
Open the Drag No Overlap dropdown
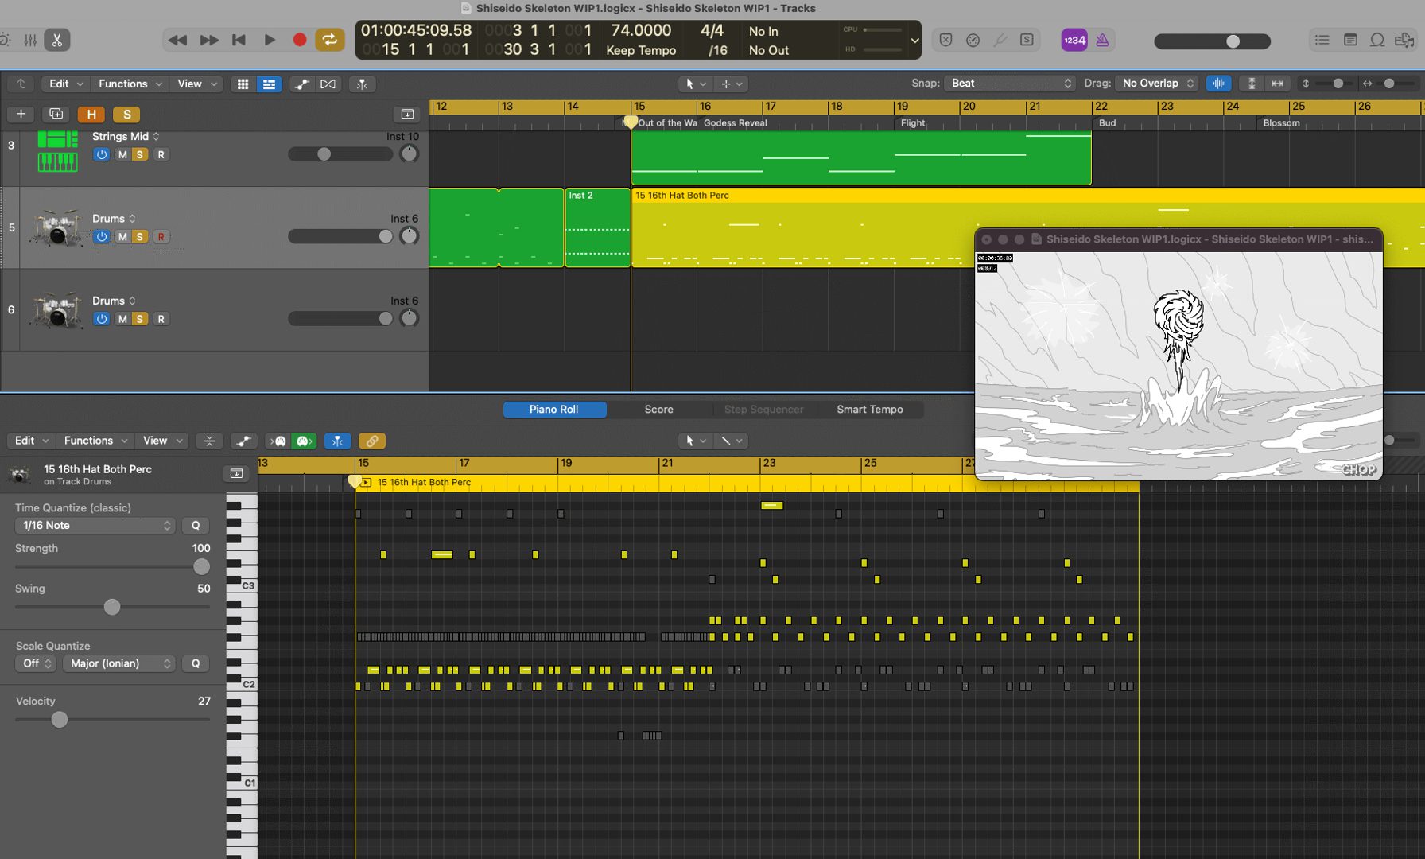(1157, 84)
